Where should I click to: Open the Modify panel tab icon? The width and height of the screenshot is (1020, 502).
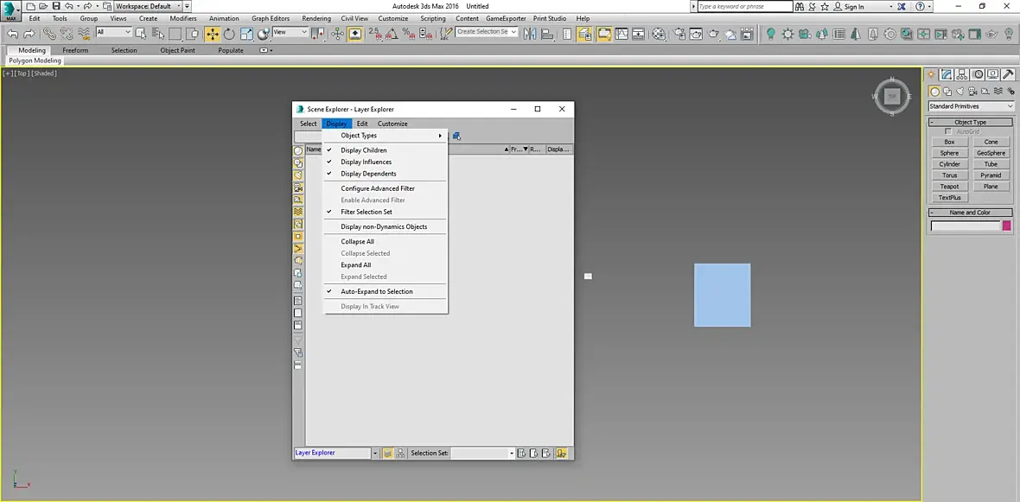click(x=947, y=74)
